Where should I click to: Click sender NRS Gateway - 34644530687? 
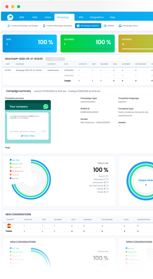point(95,123)
